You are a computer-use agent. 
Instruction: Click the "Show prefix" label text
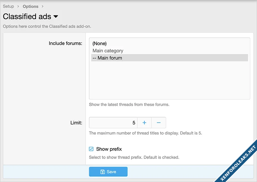(x=109, y=149)
